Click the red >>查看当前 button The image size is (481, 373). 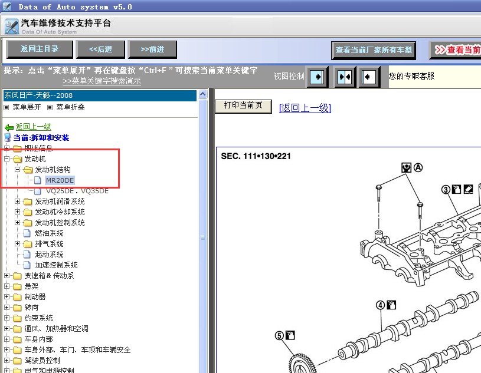click(455, 50)
